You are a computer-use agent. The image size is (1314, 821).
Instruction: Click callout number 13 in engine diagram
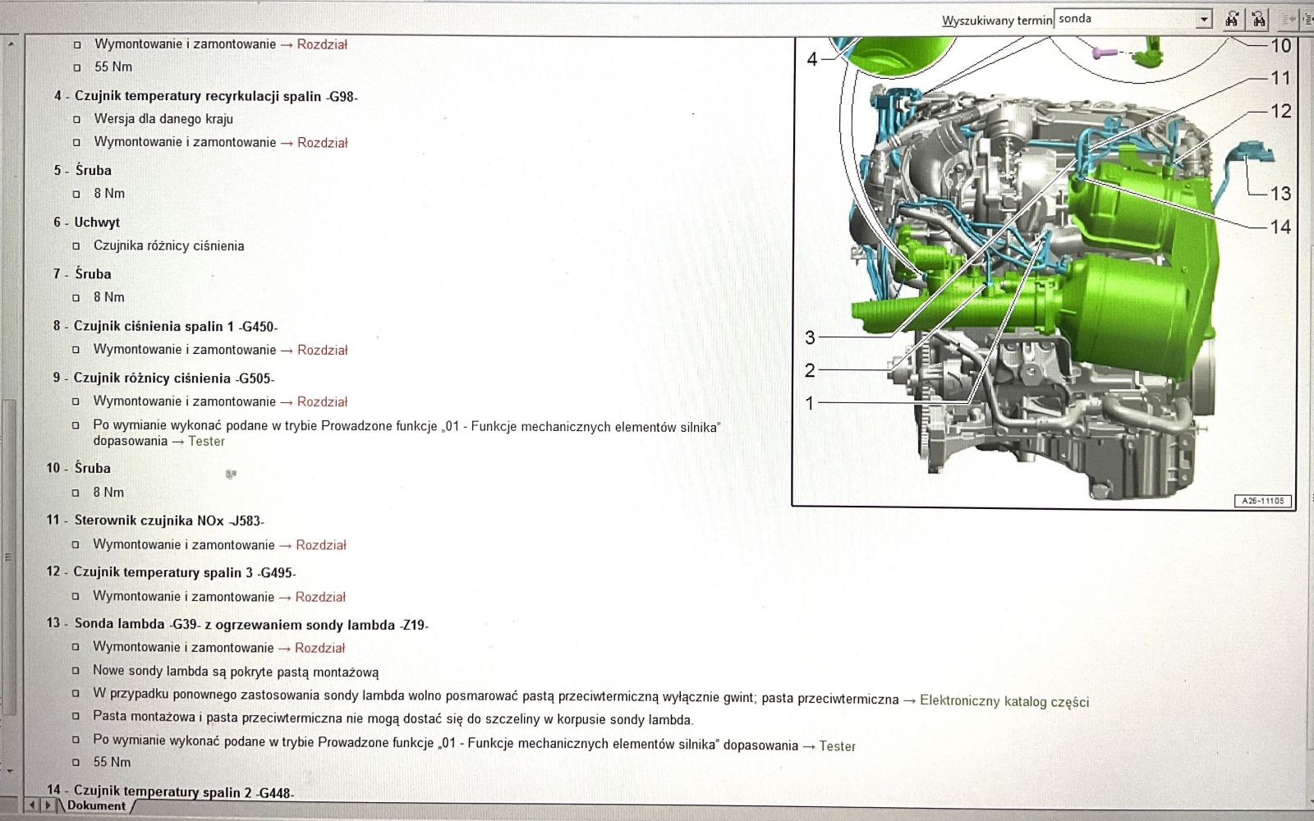[1281, 194]
